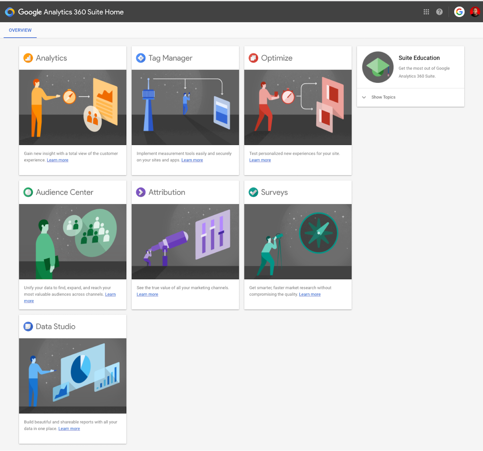The height and width of the screenshot is (451, 483).
Task: Click the green Audience Center product icon
Action: coord(28,192)
